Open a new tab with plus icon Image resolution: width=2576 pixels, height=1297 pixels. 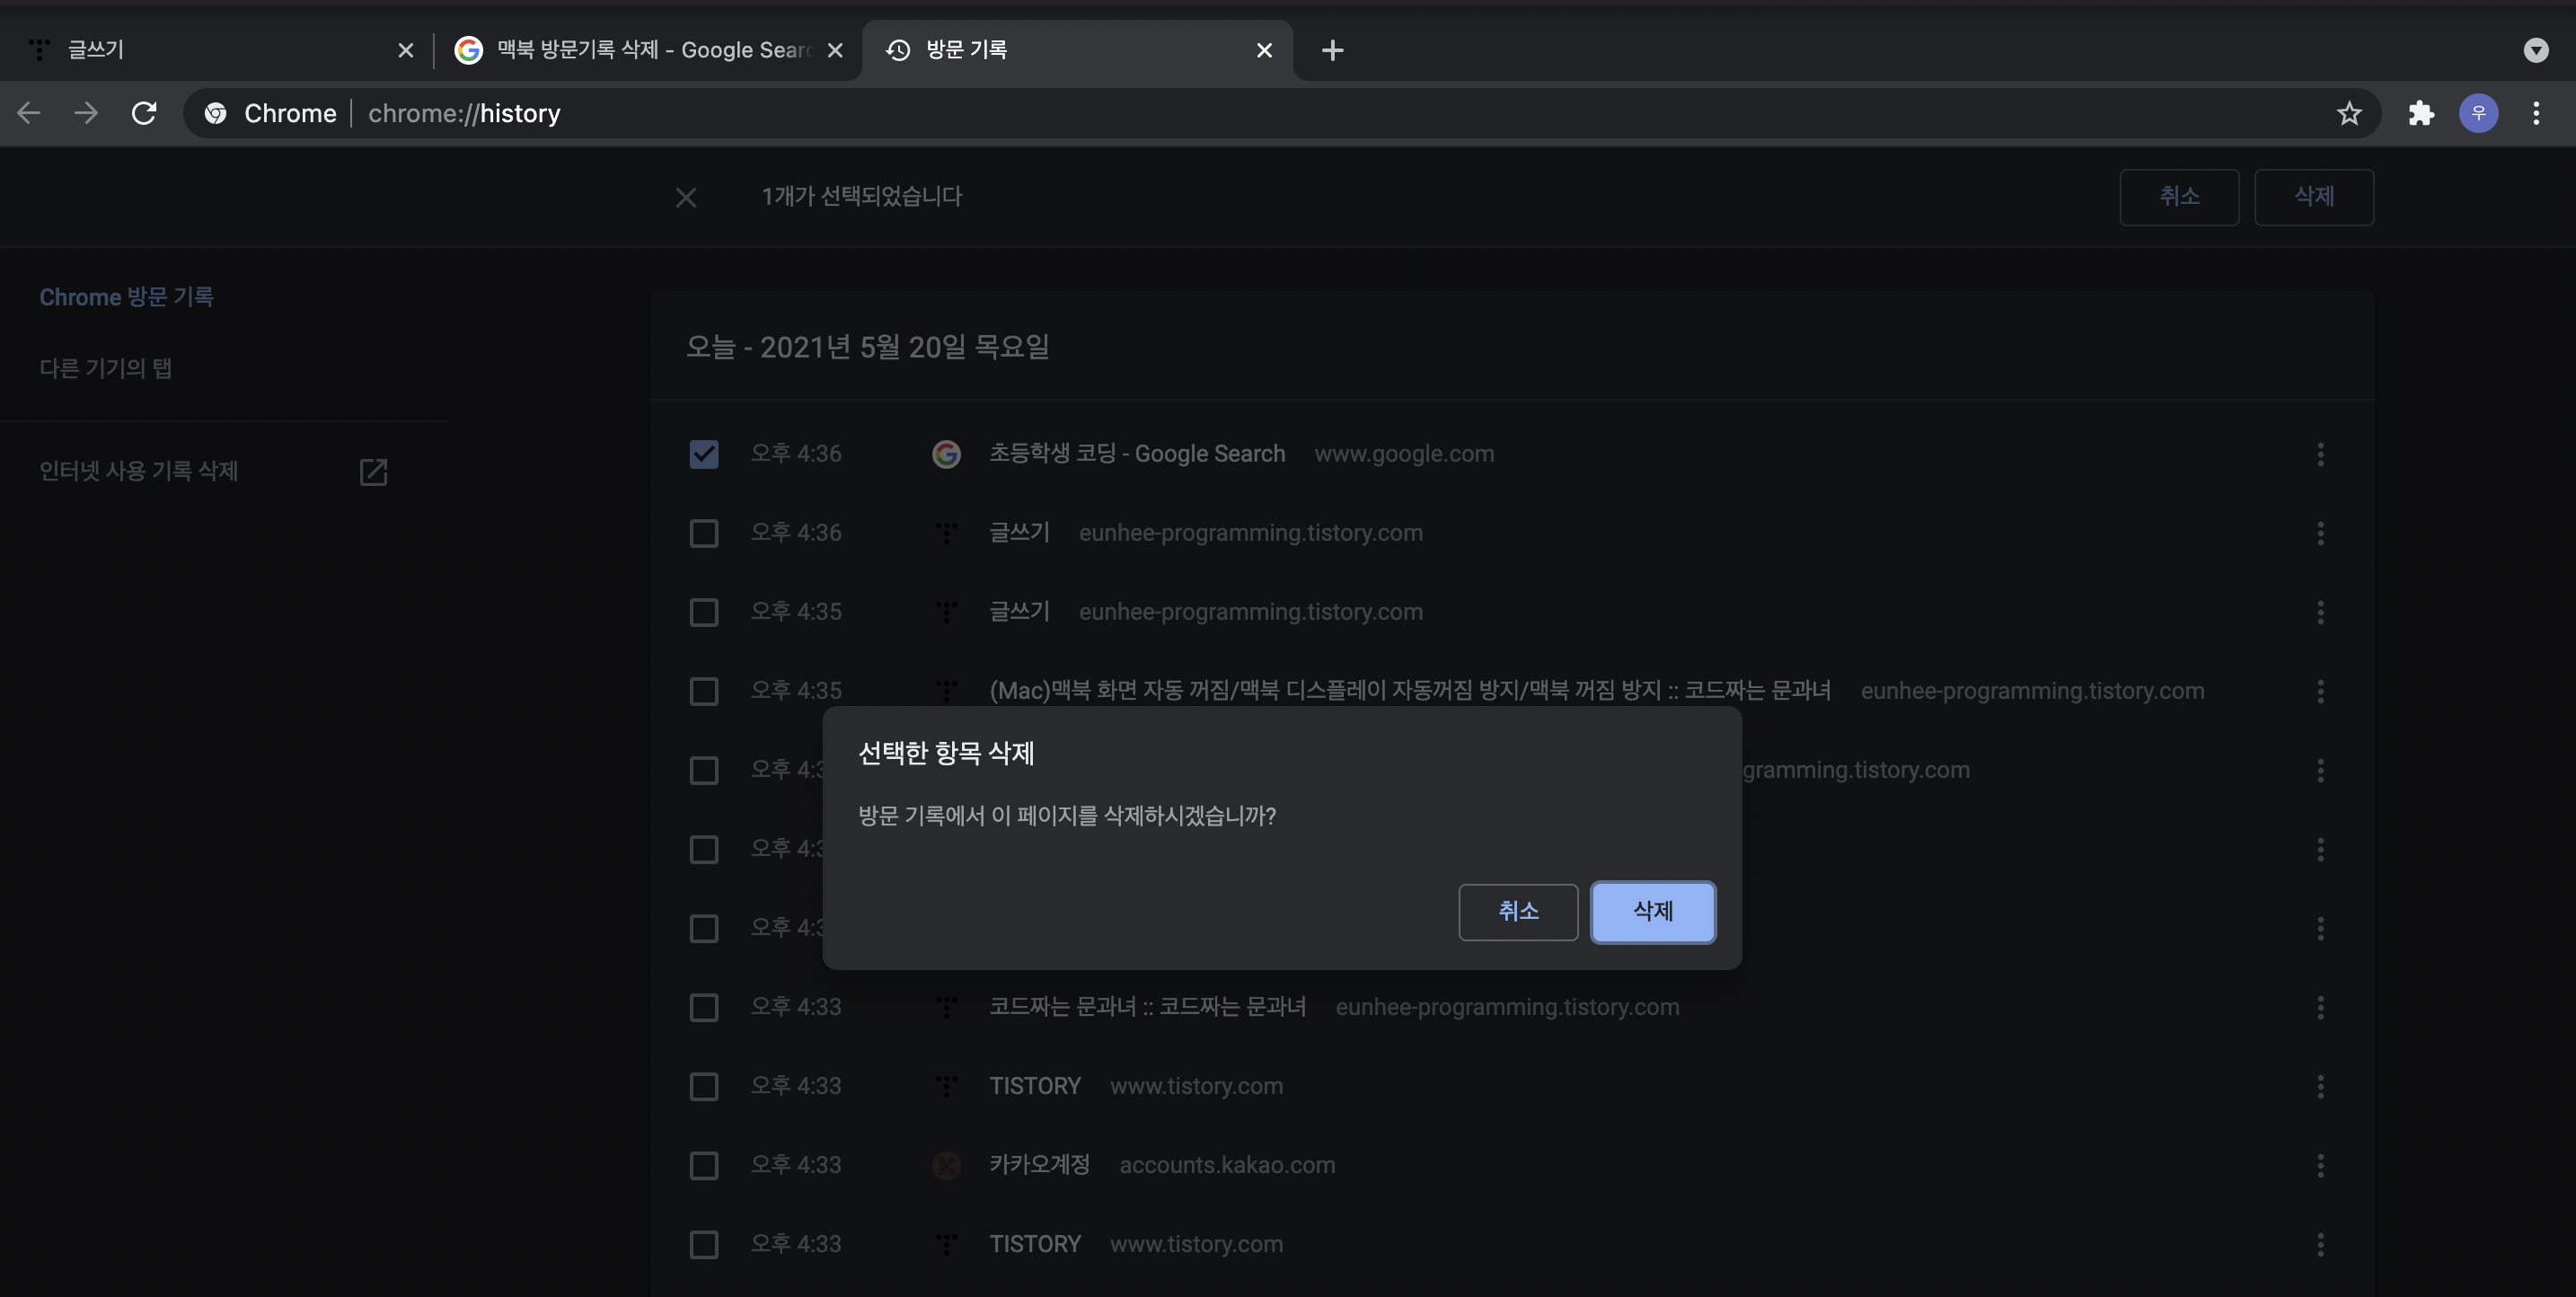click(1332, 50)
